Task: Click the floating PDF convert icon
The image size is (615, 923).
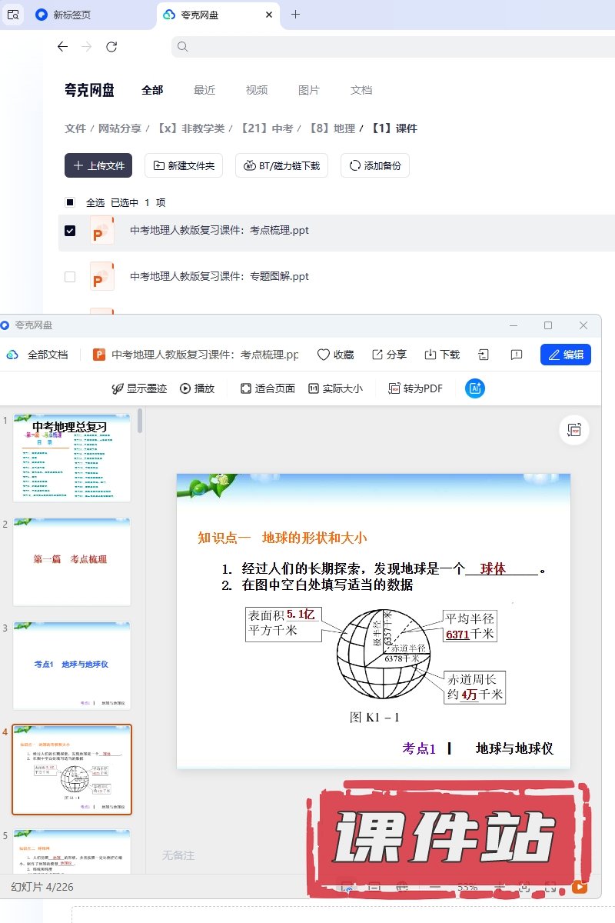Action: [573, 430]
